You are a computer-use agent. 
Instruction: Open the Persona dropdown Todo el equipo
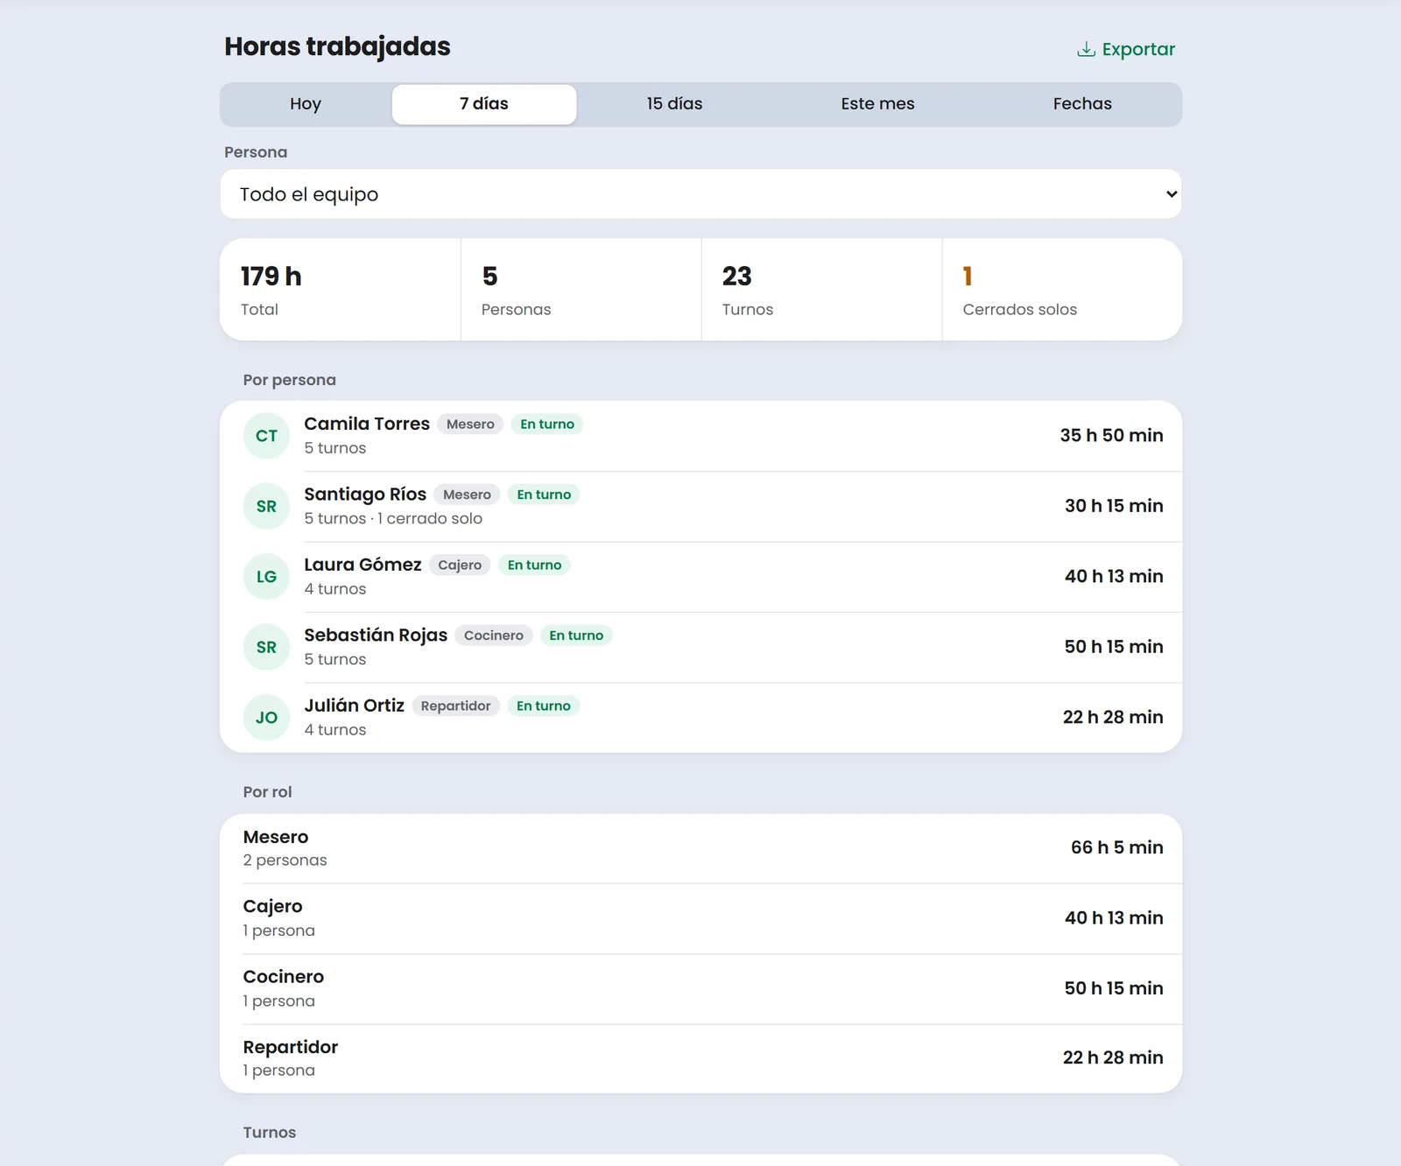click(700, 194)
